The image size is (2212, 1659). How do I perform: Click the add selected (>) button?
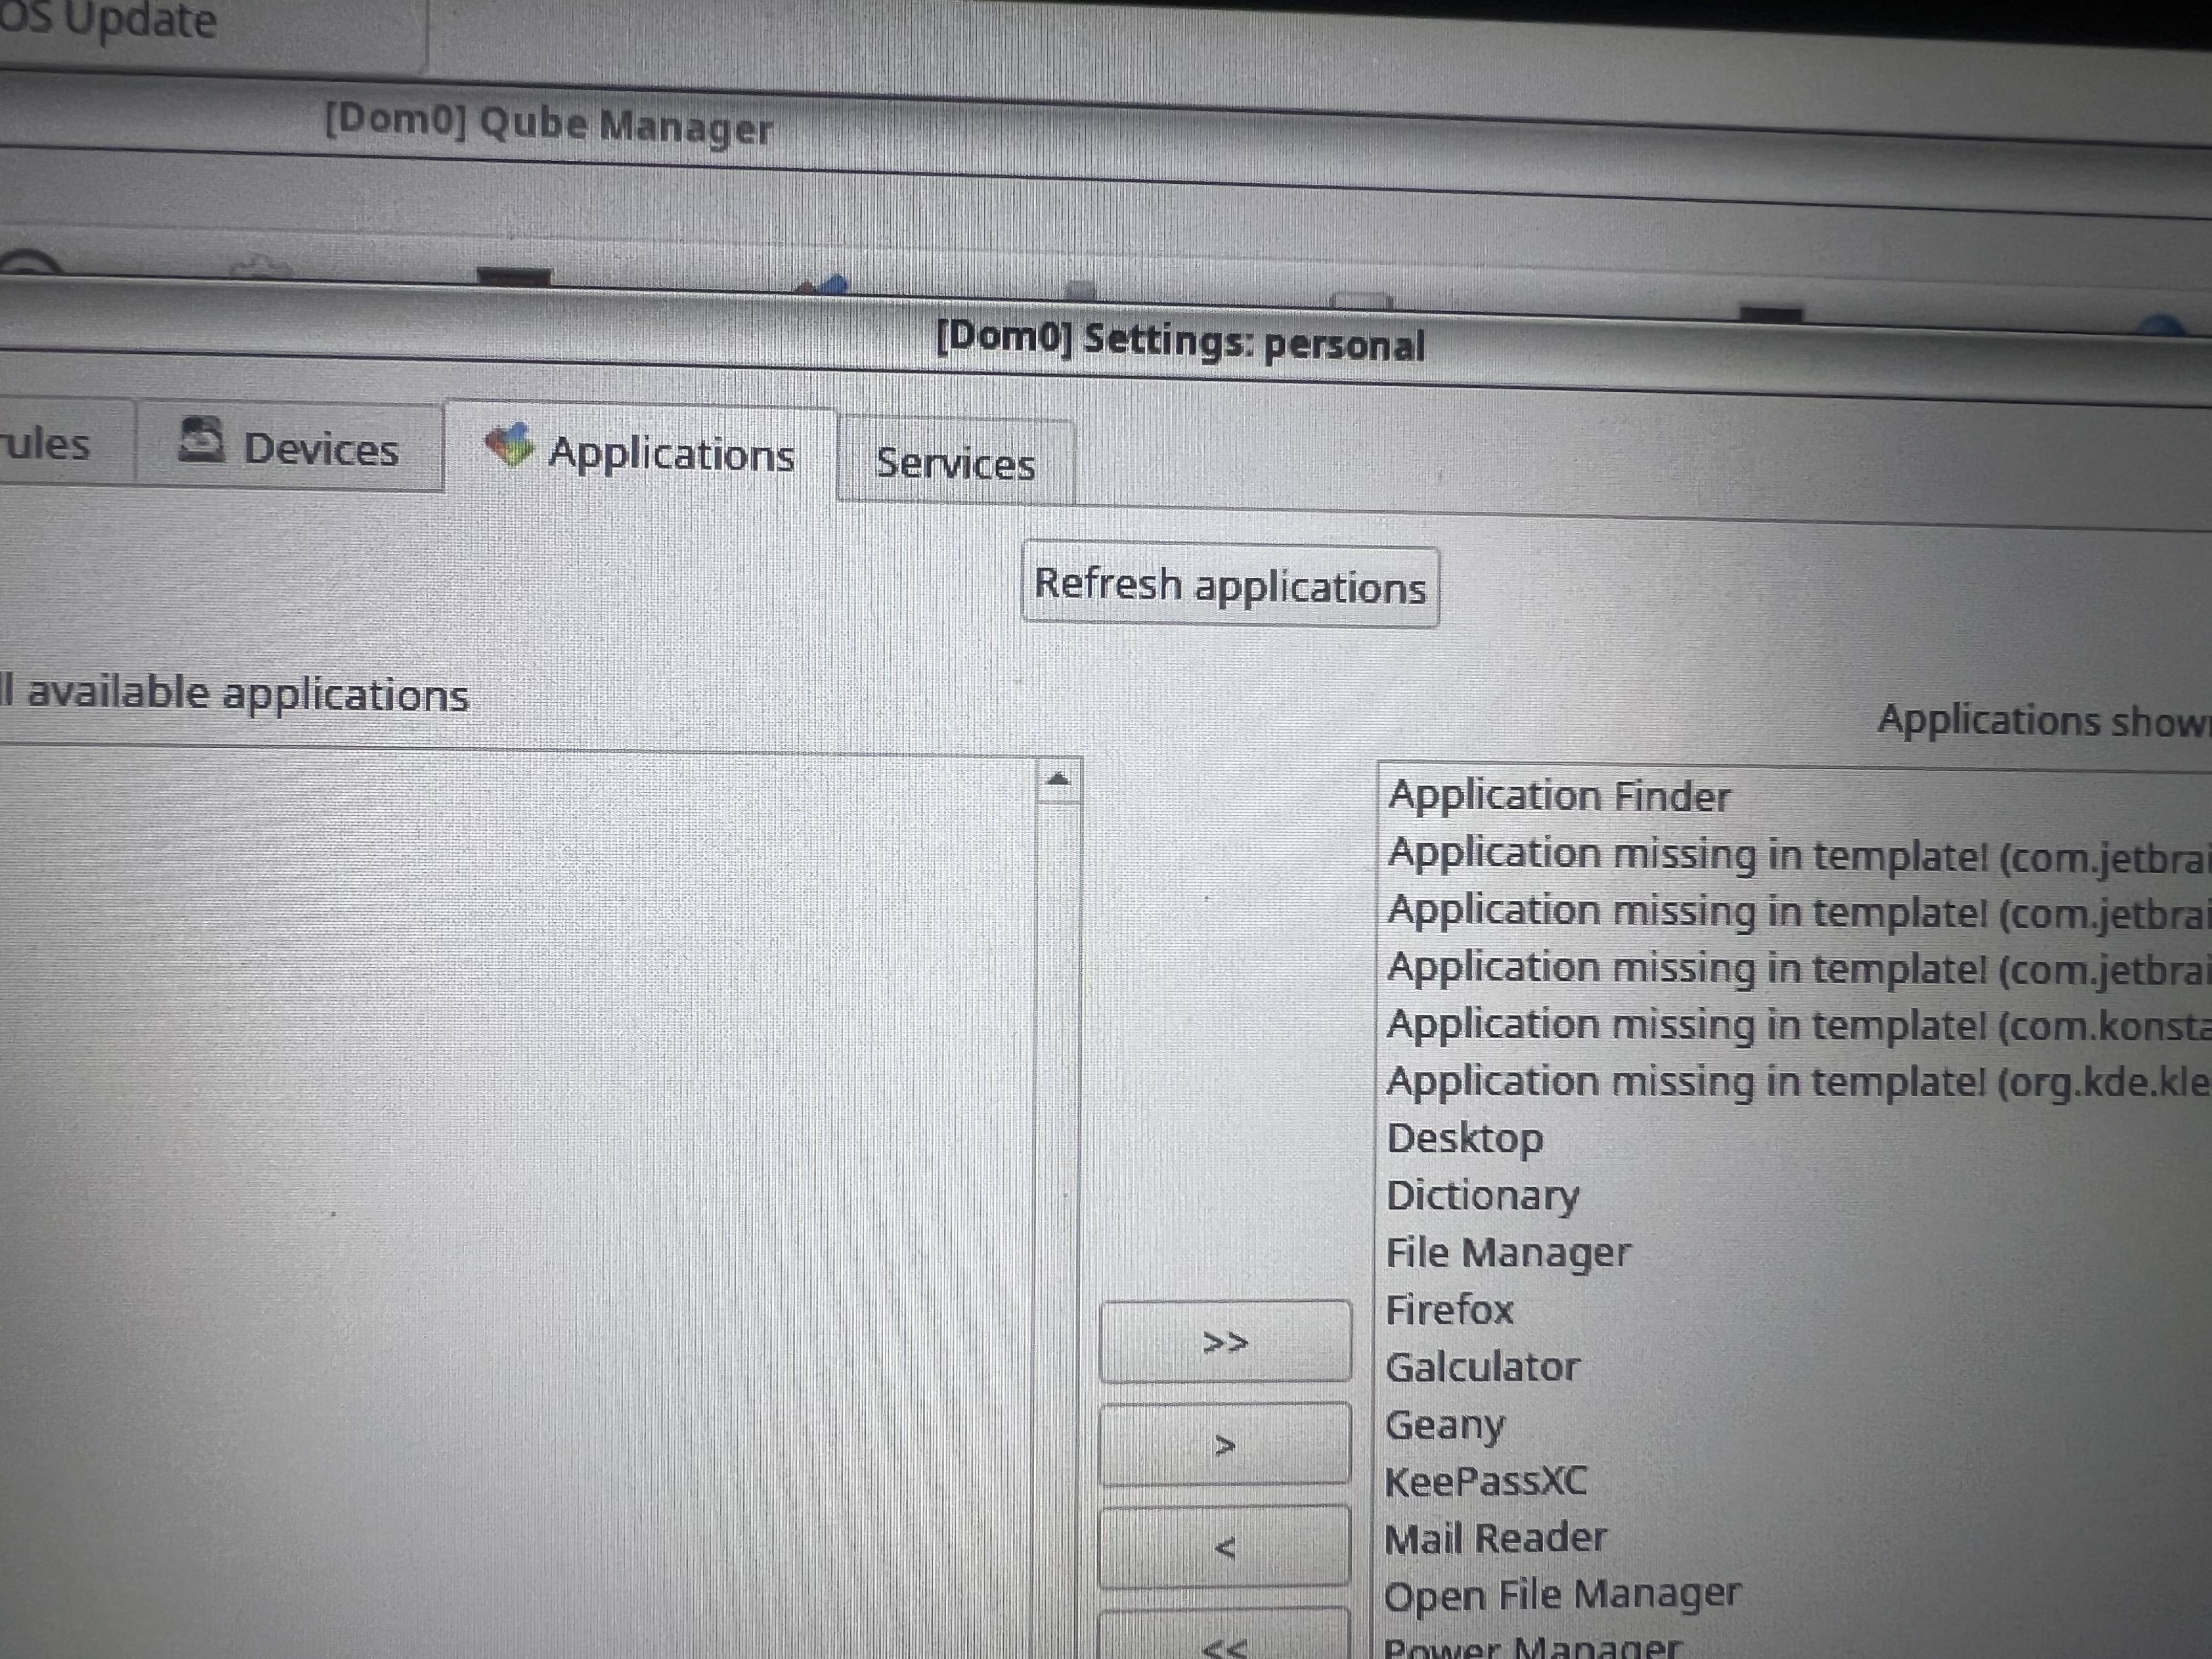tap(1225, 1445)
